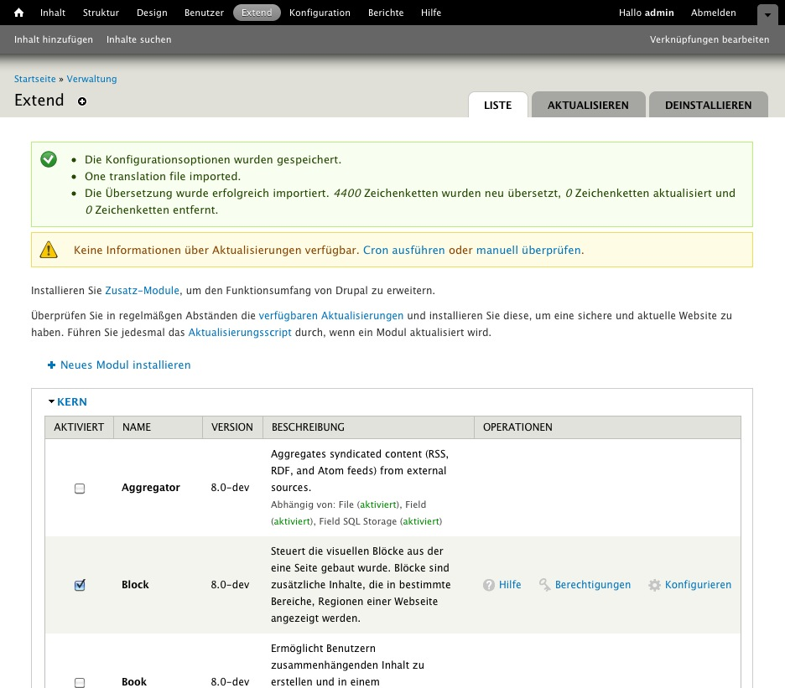Open the Zusatz-Module link
Viewport: 785px width, 688px height.
click(142, 291)
